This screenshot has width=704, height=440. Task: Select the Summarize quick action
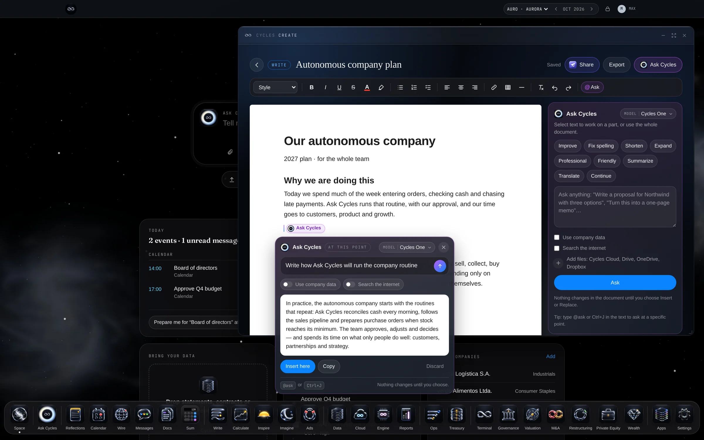coord(640,161)
